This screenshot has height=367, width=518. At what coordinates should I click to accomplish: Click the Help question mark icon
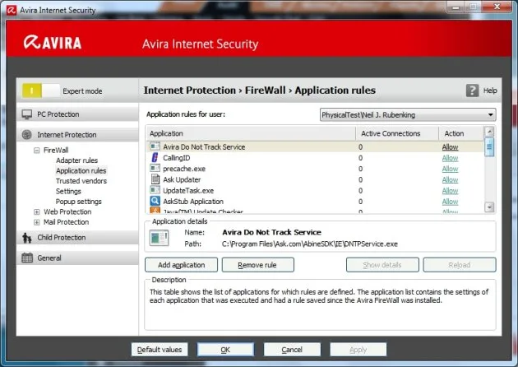click(472, 91)
